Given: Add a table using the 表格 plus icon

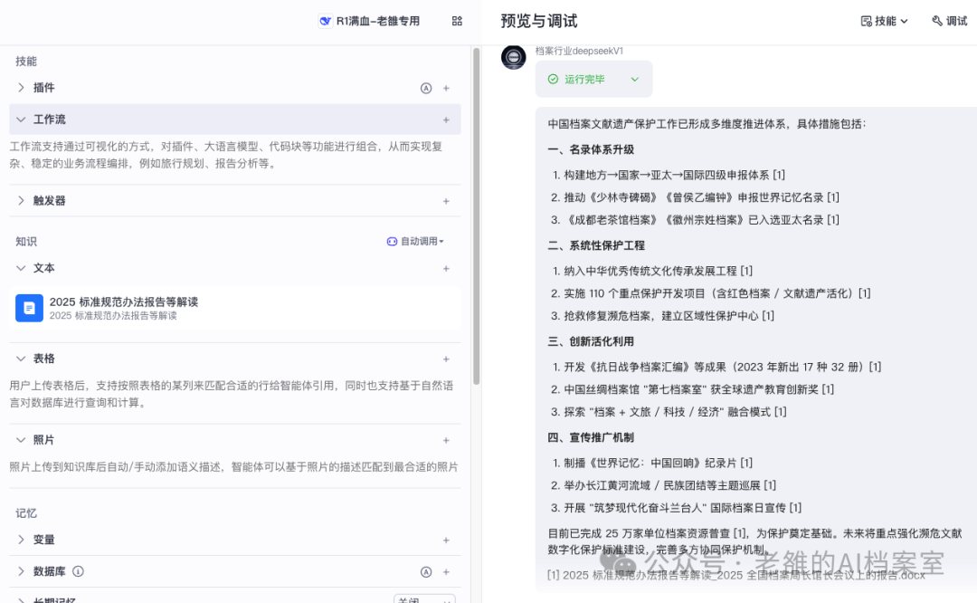Looking at the screenshot, I should pos(446,359).
